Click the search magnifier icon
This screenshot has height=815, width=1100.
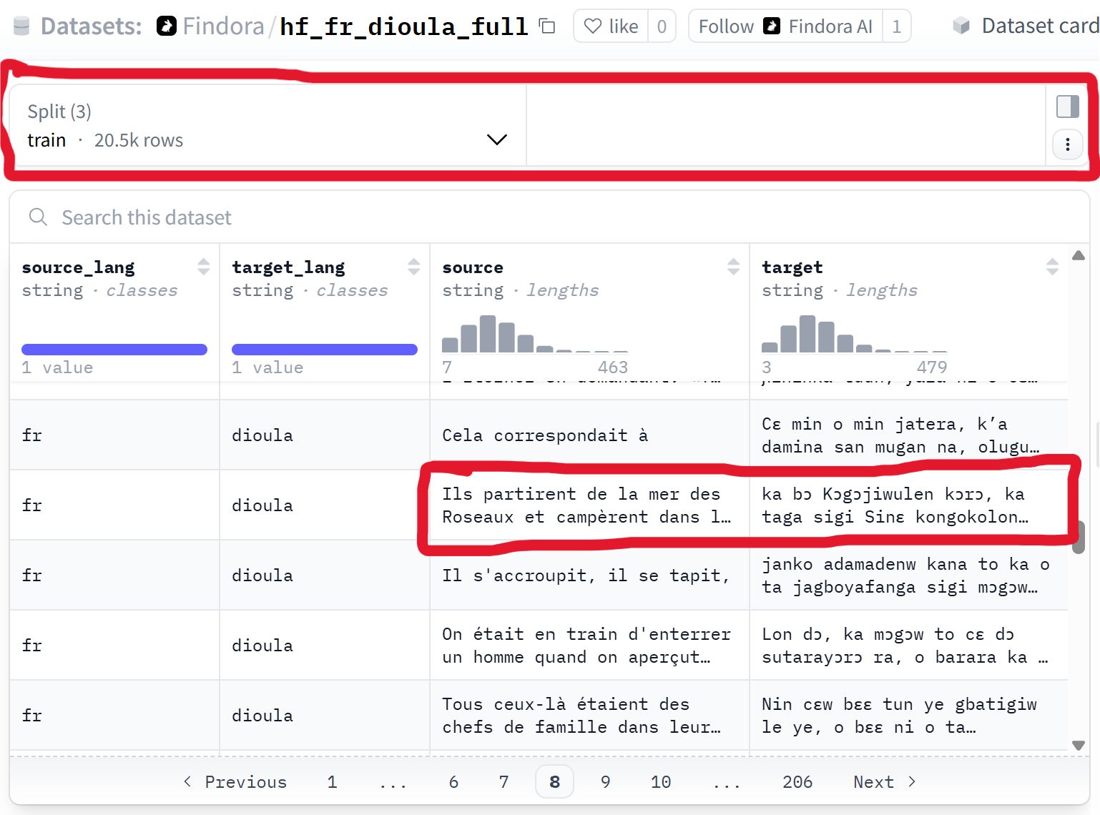click(x=37, y=217)
